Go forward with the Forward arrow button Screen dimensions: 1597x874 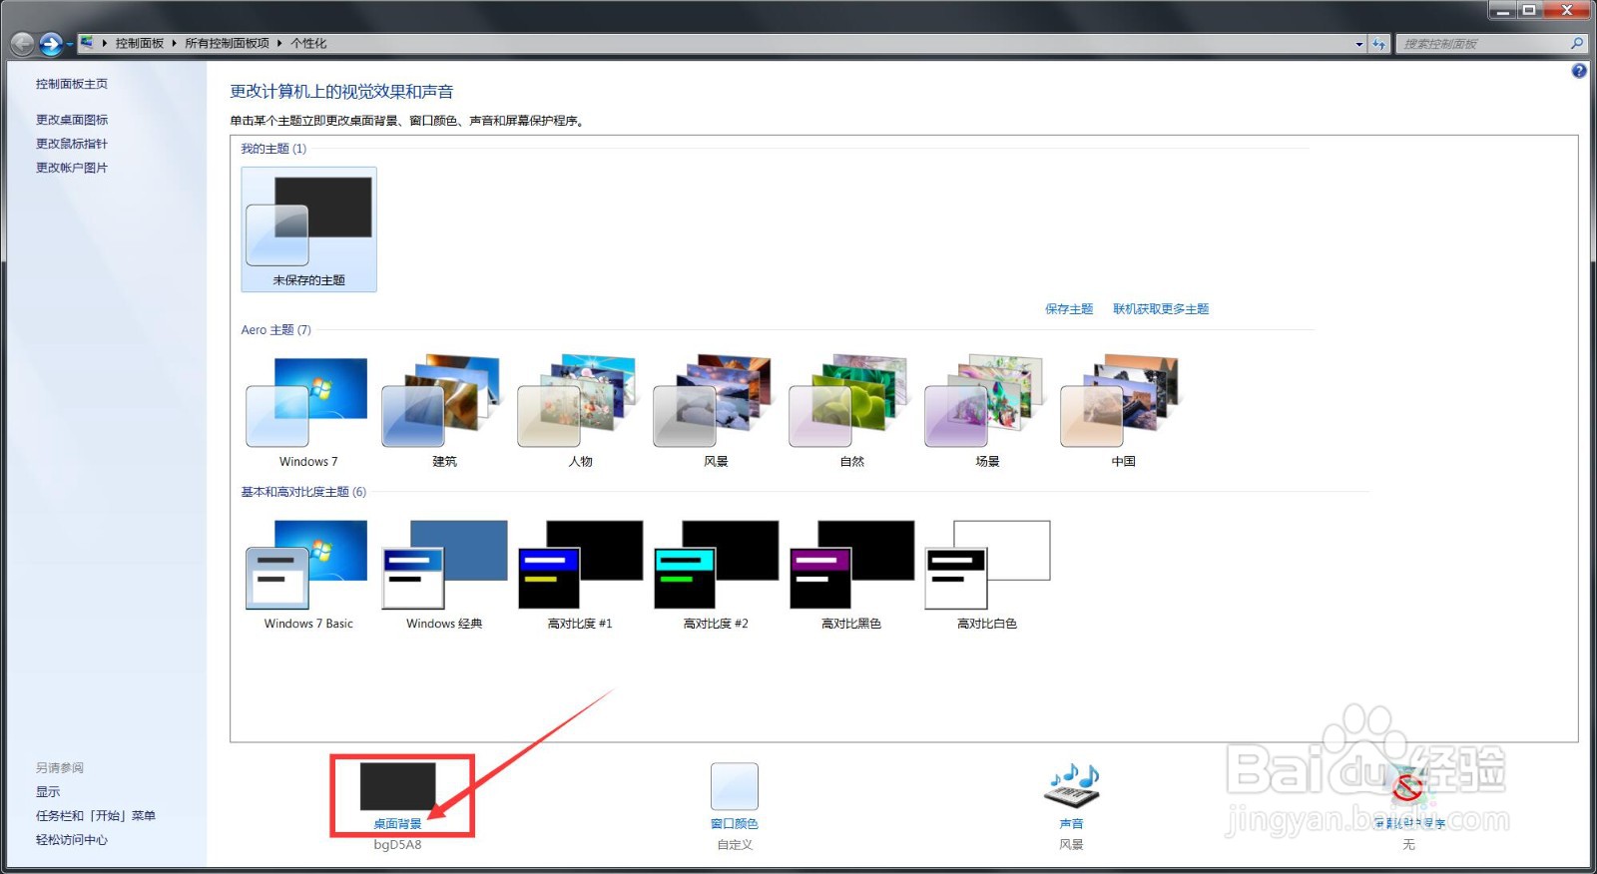coord(51,44)
